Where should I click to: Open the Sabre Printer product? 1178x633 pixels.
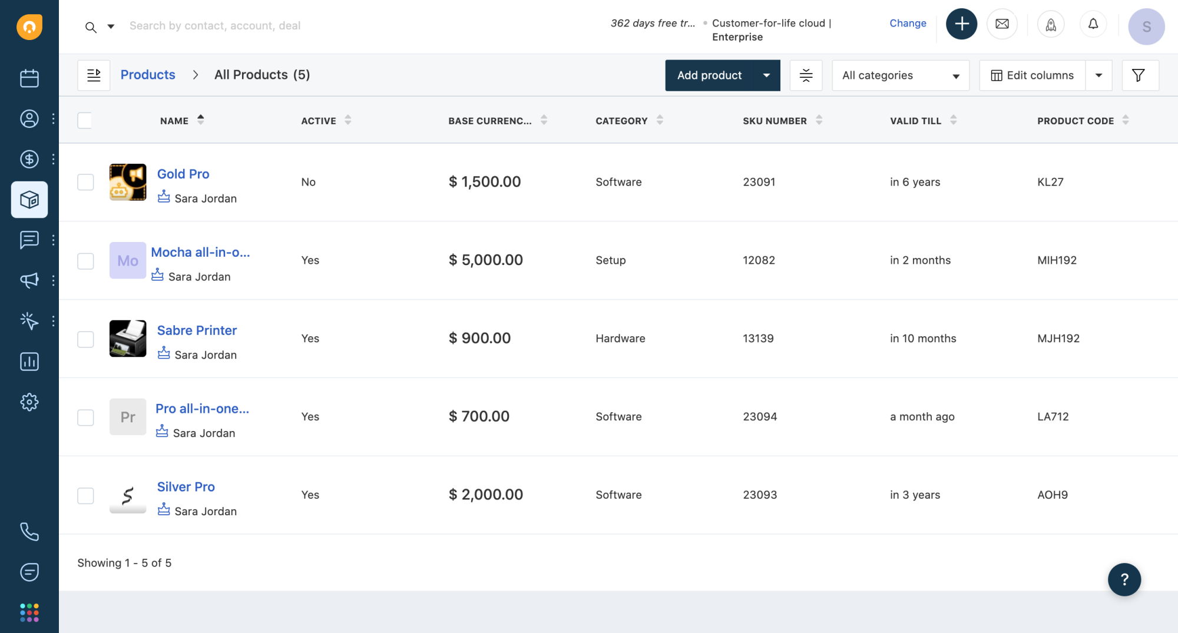[x=197, y=330]
